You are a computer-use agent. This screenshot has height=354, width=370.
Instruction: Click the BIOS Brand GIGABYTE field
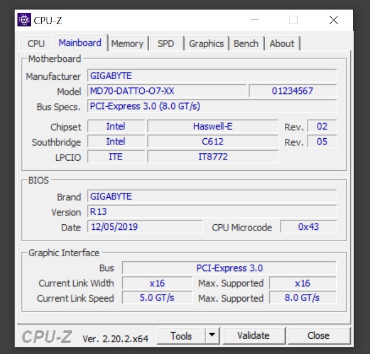click(212, 196)
